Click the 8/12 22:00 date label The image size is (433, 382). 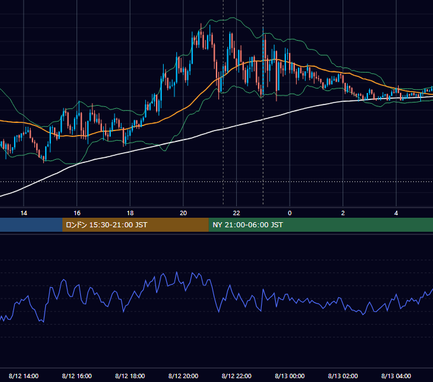[x=236, y=376]
